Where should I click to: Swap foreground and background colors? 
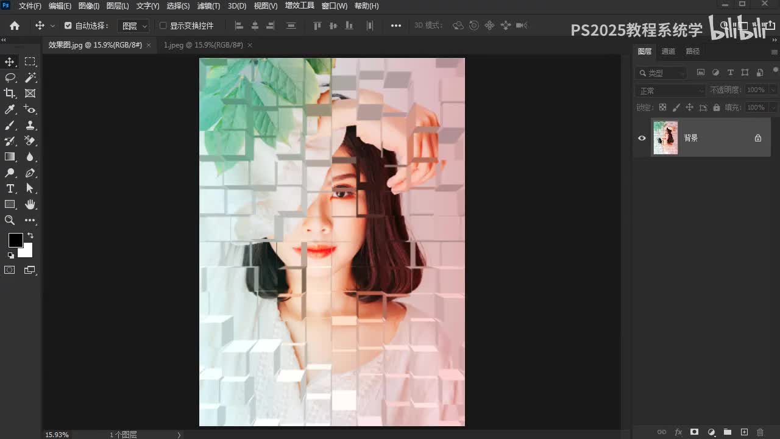coord(30,235)
